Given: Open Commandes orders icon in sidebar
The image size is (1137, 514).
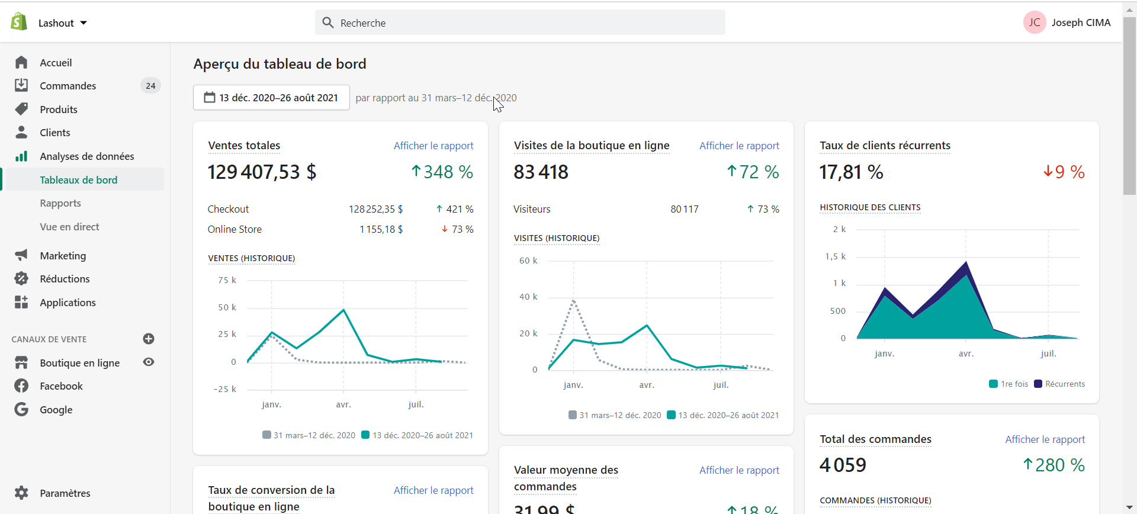Looking at the screenshot, I should (x=21, y=85).
